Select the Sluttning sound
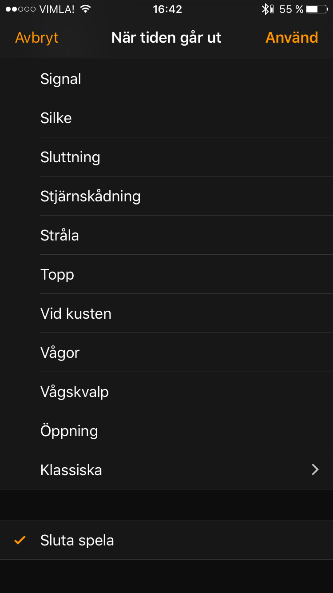 coord(70,157)
